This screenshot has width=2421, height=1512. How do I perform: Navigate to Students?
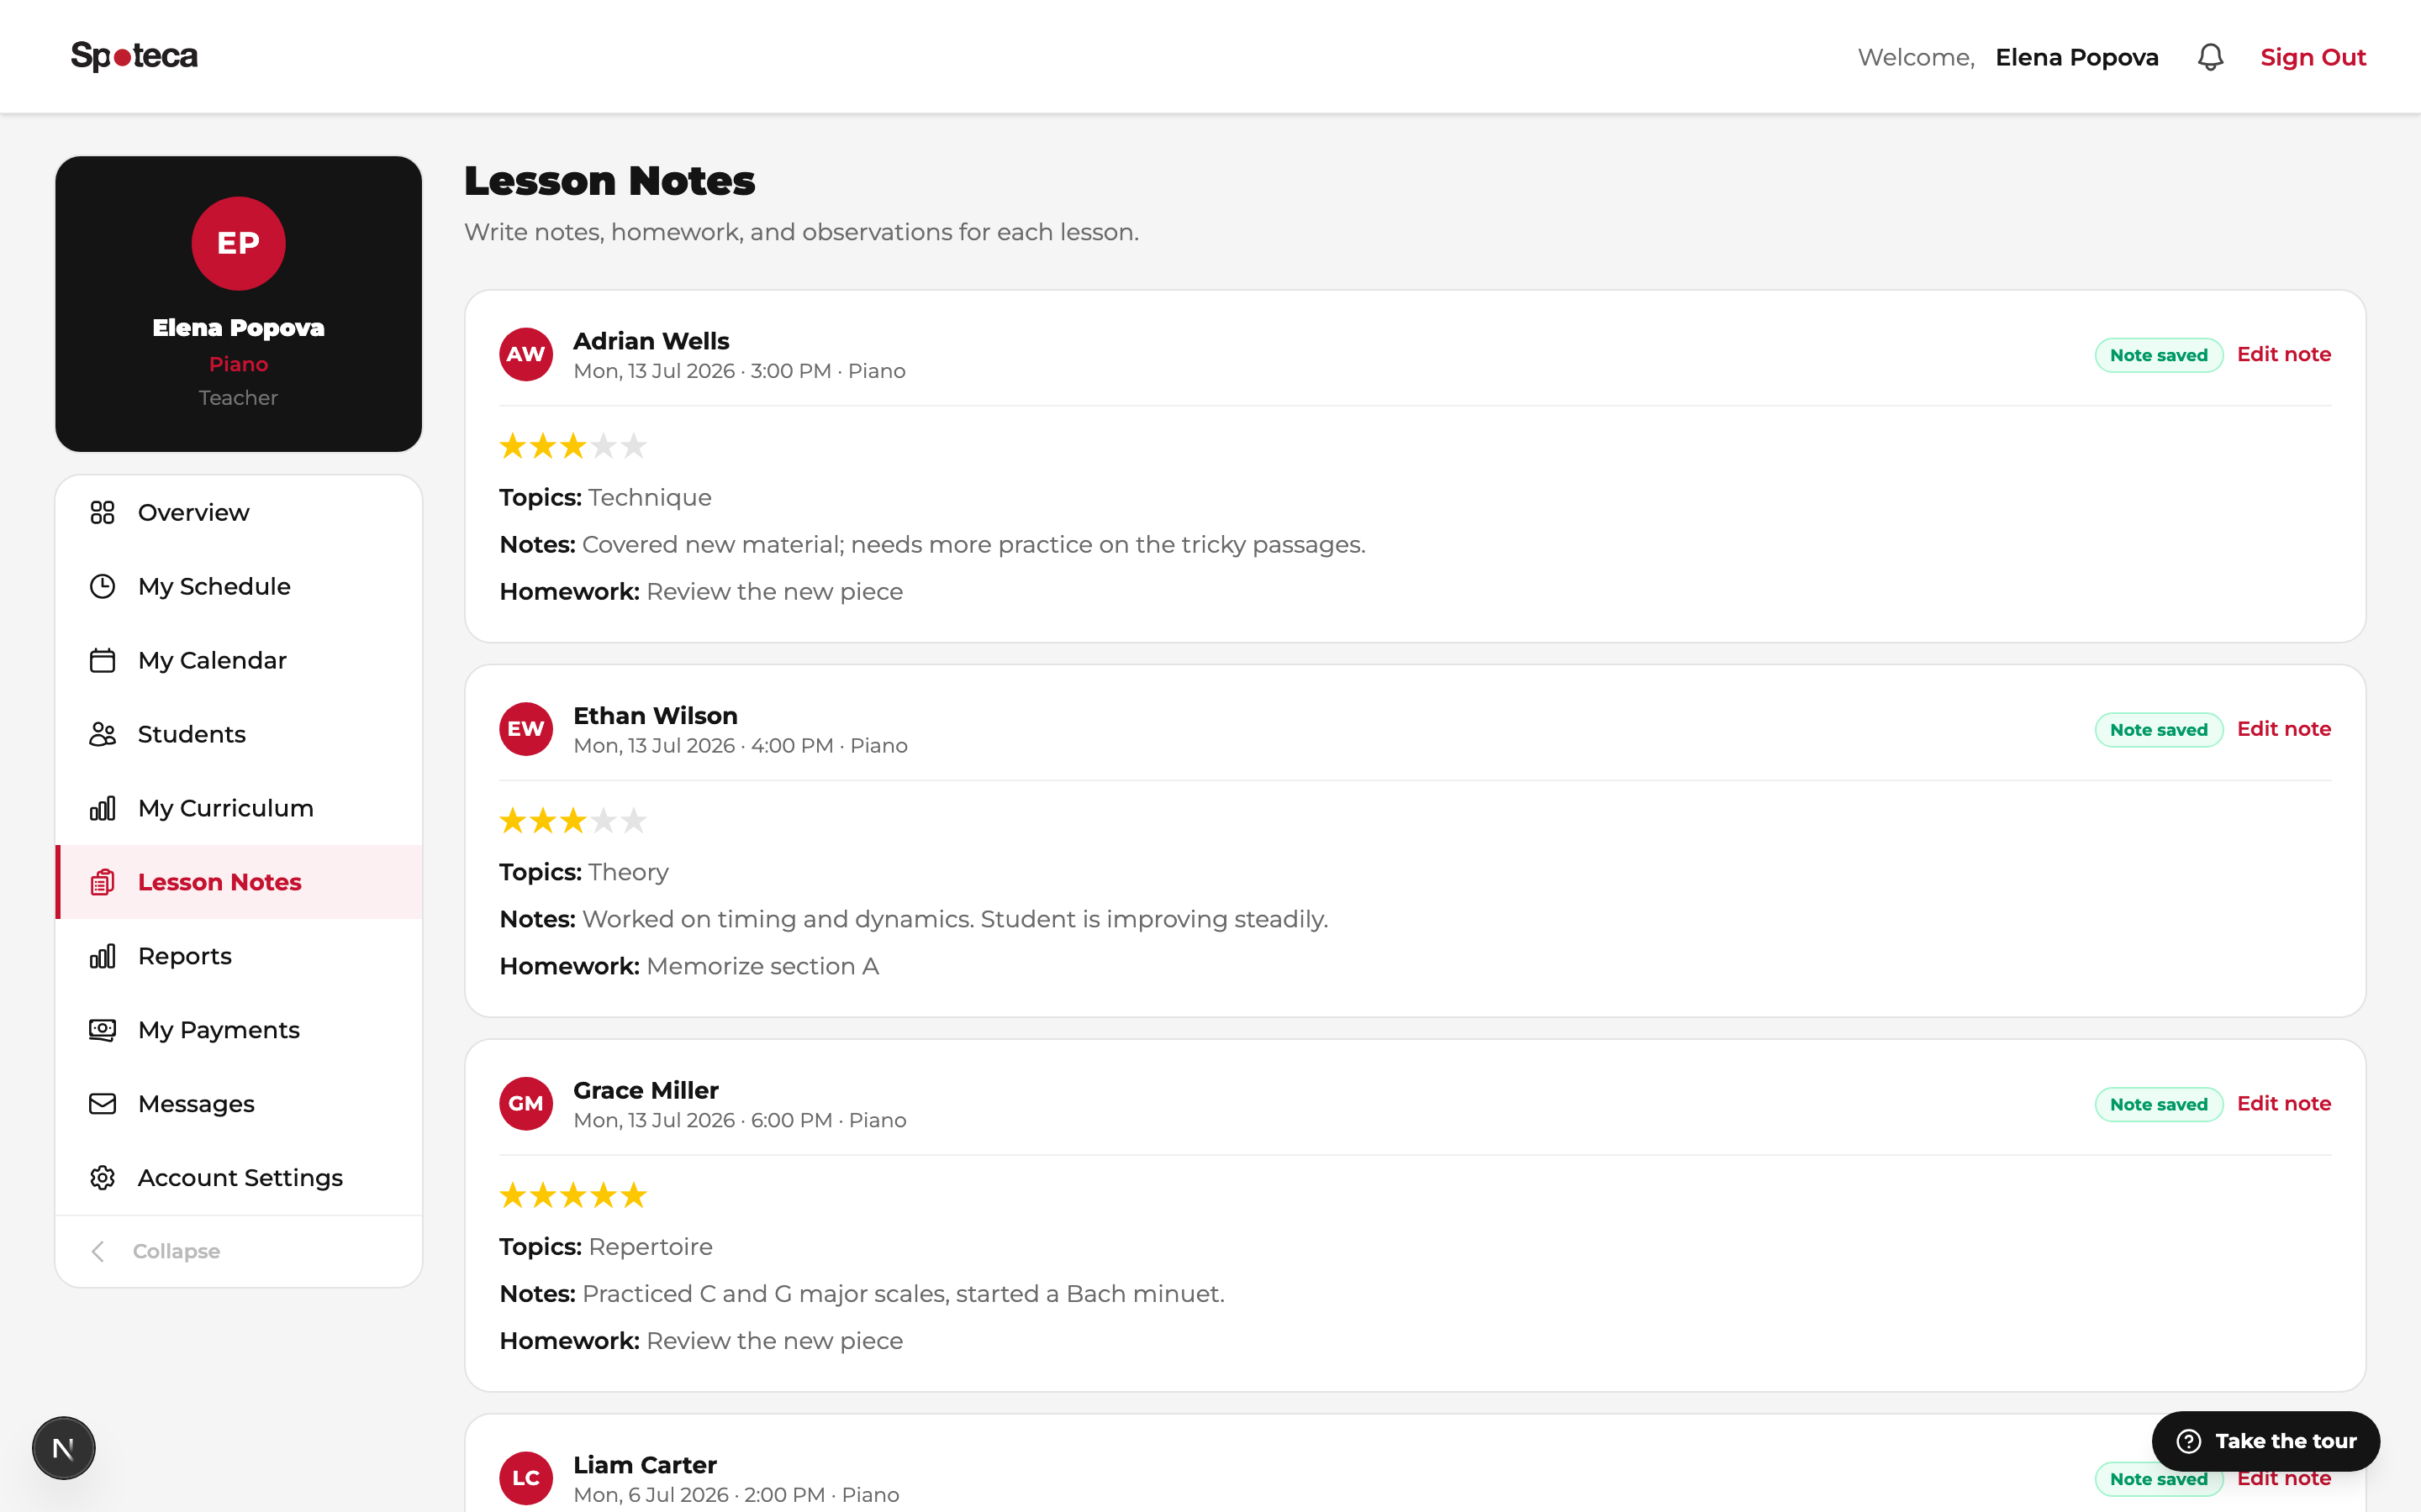coord(239,734)
